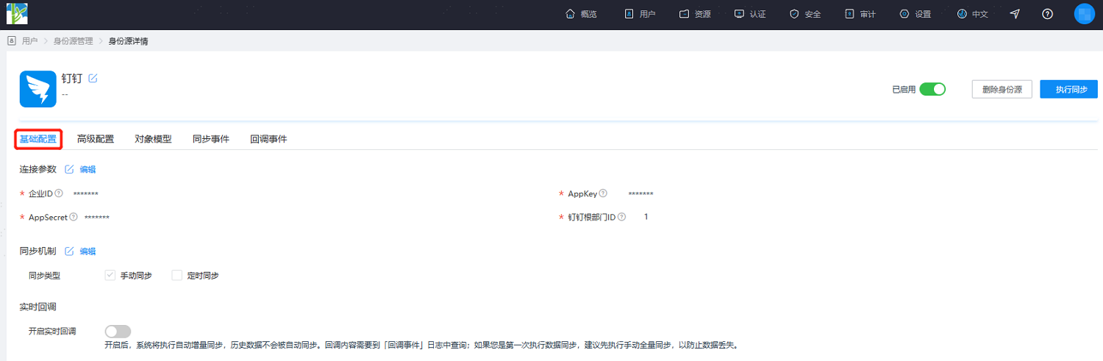
Task: Click the help icon next to AppKey
Action: click(x=603, y=193)
